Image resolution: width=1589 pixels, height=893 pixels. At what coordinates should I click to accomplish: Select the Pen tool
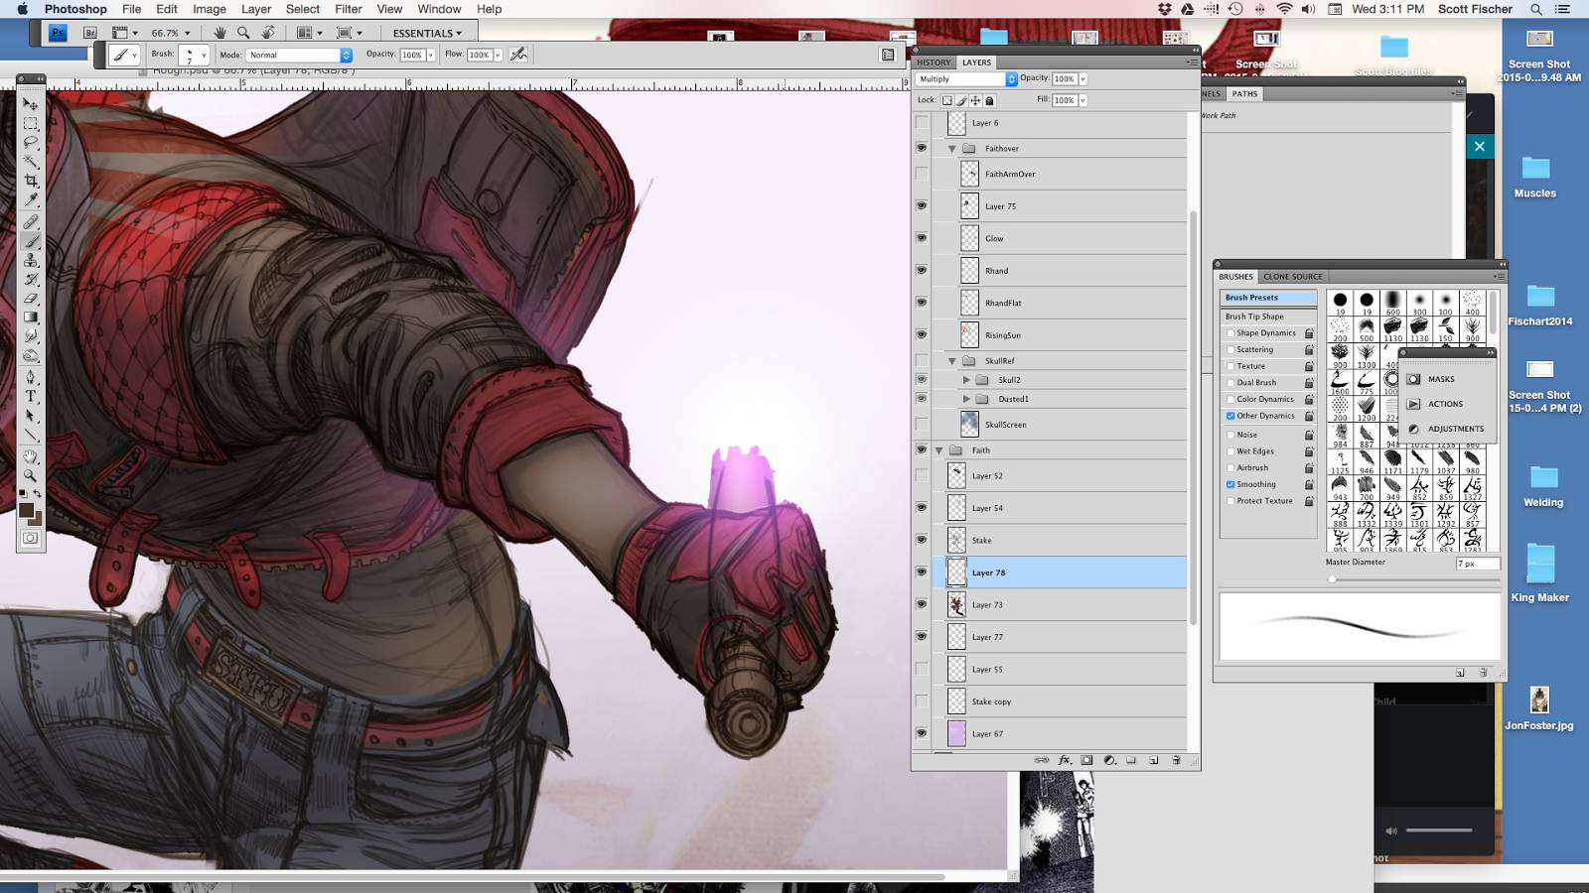coord(31,378)
